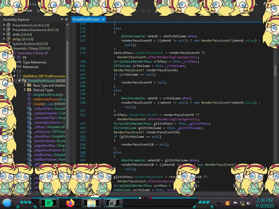Click the dnSpy assembly icon
Screen dimensions: 279x209
click(x=8, y=39)
